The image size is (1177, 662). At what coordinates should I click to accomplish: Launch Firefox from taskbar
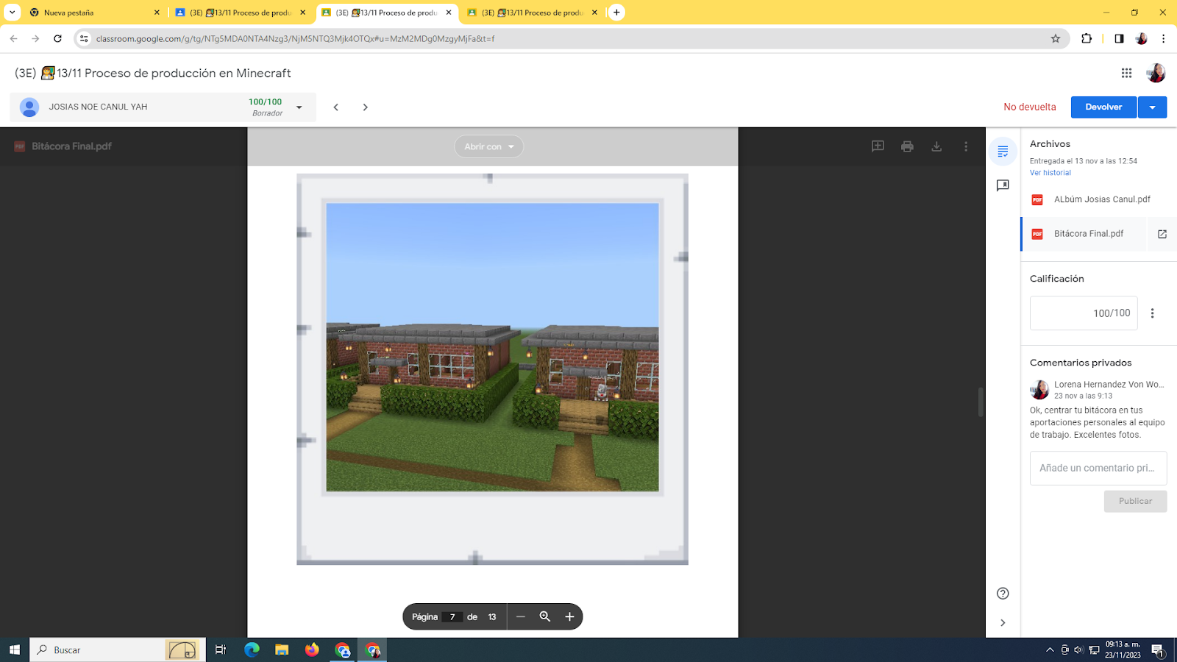[312, 649]
